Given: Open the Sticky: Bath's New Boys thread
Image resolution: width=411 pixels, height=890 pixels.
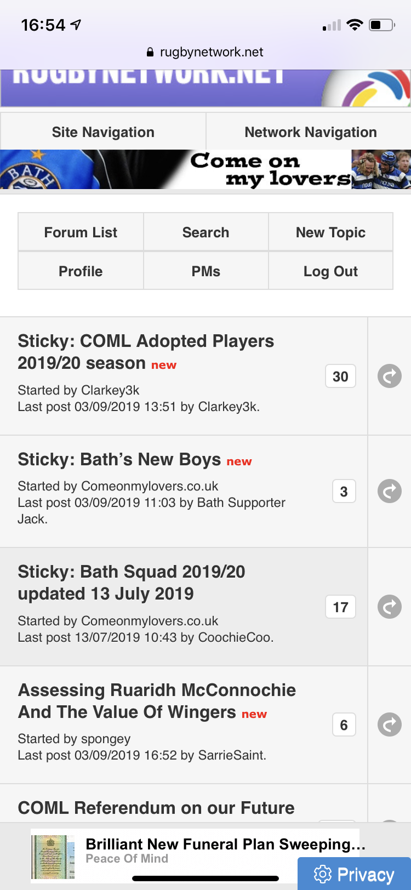Looking at the screenshot, I should point(119,459).
